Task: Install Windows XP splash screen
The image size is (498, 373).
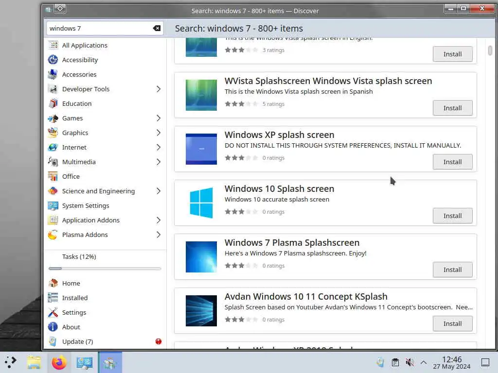Action: (453, 162)
